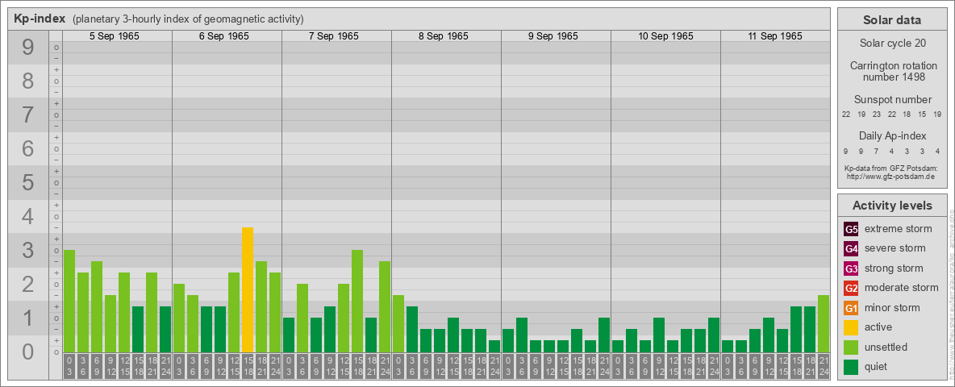
Task: Click the yellow active color swatch
Action: [851, 327]
